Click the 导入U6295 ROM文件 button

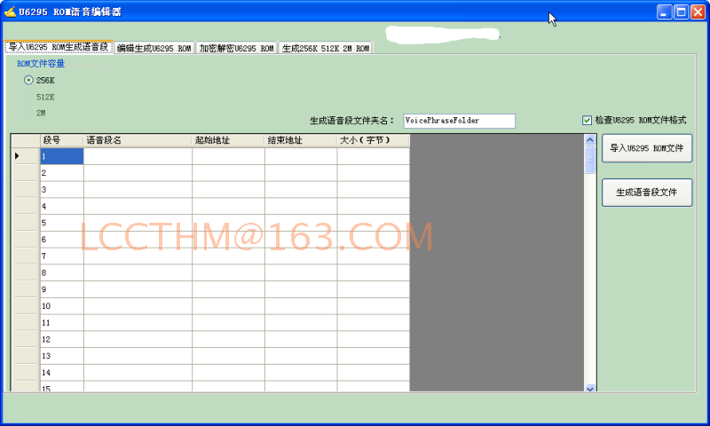click(x=646, y=149)
